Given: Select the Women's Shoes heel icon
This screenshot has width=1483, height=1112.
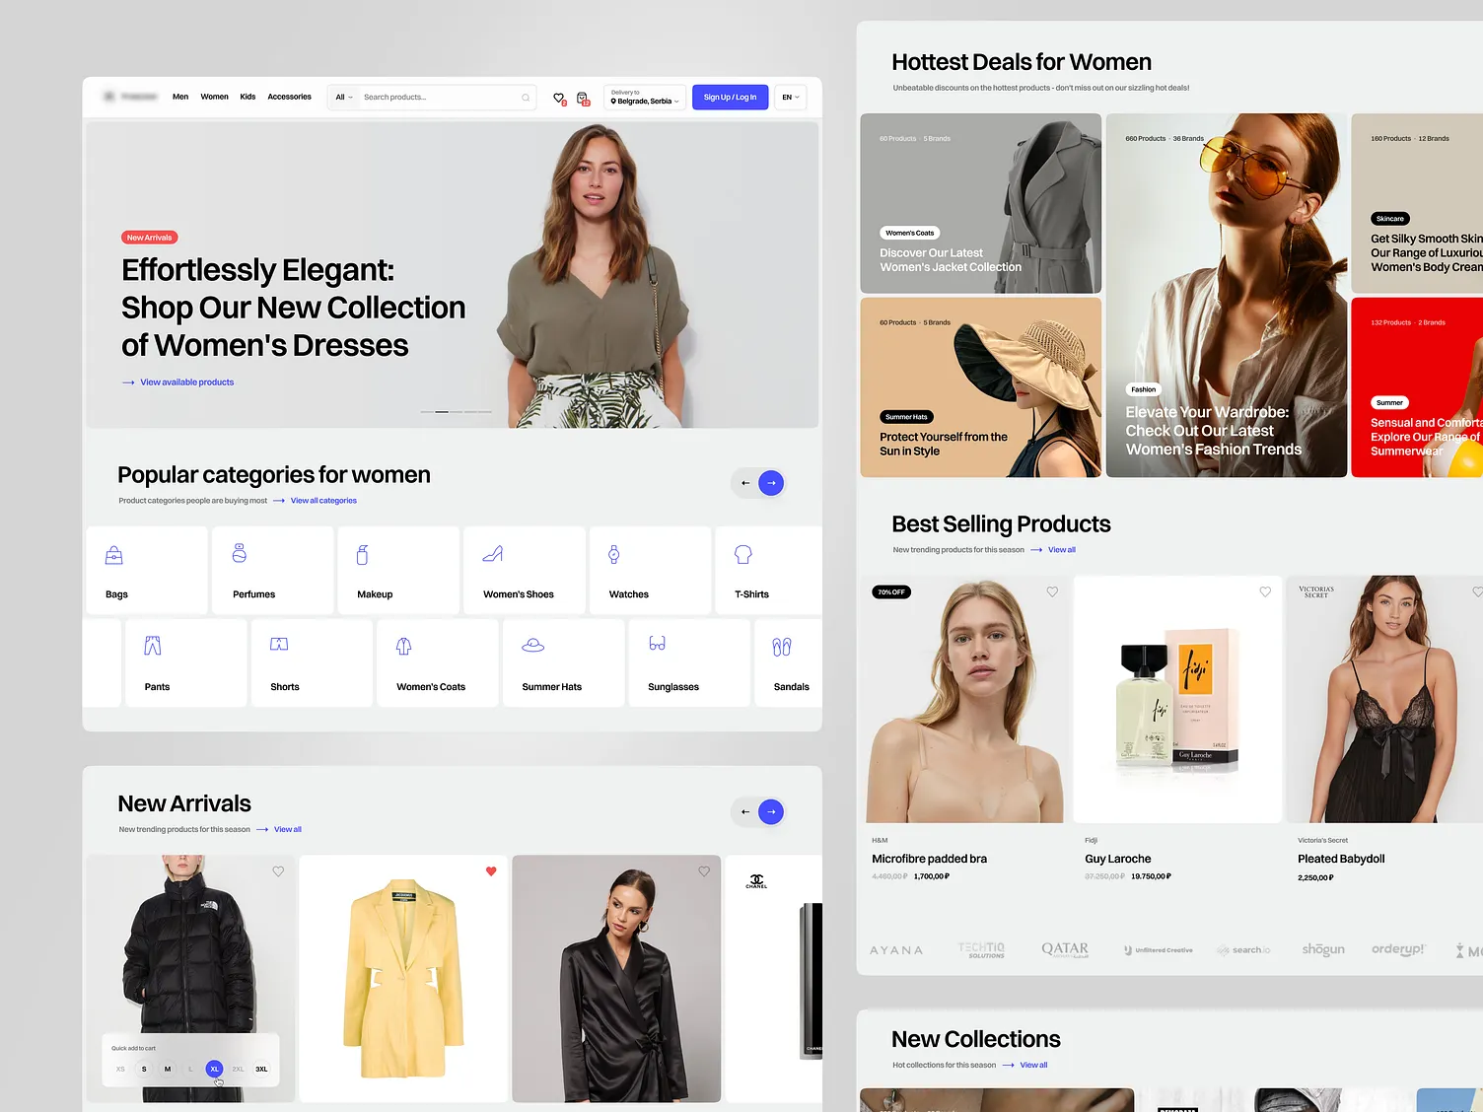Looking at the screenshot, I should pos(494,554).
